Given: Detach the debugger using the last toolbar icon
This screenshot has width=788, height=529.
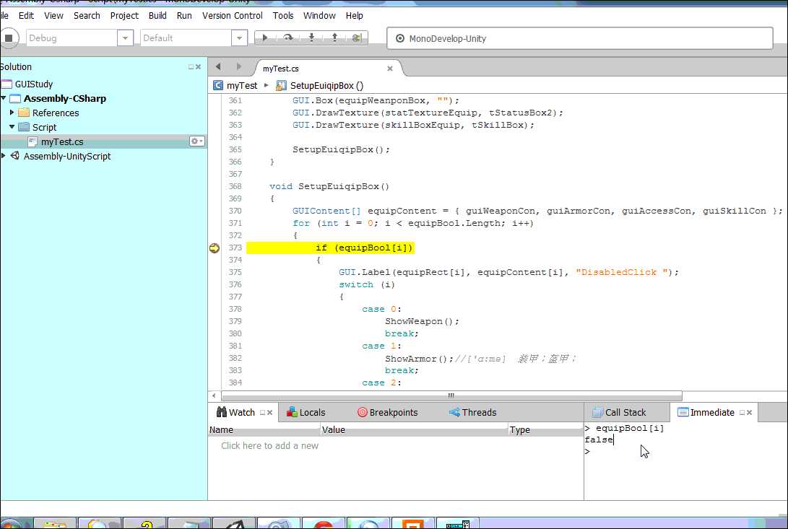Looking at the screenshot, I should (x=357, y=38).
